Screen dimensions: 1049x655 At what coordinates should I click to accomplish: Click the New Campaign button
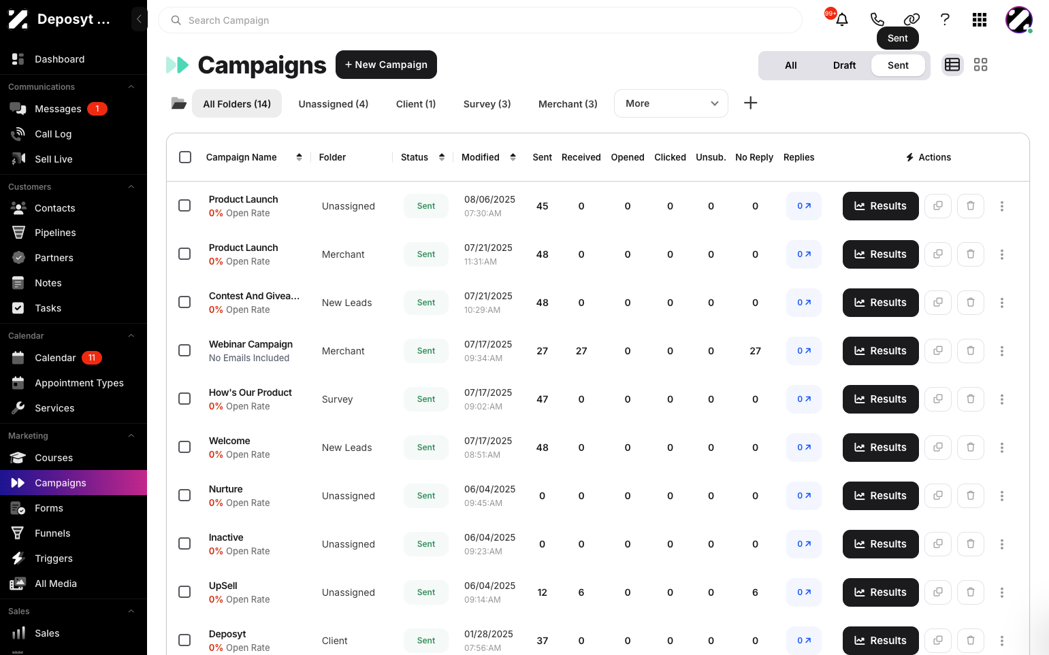(386, 65)
